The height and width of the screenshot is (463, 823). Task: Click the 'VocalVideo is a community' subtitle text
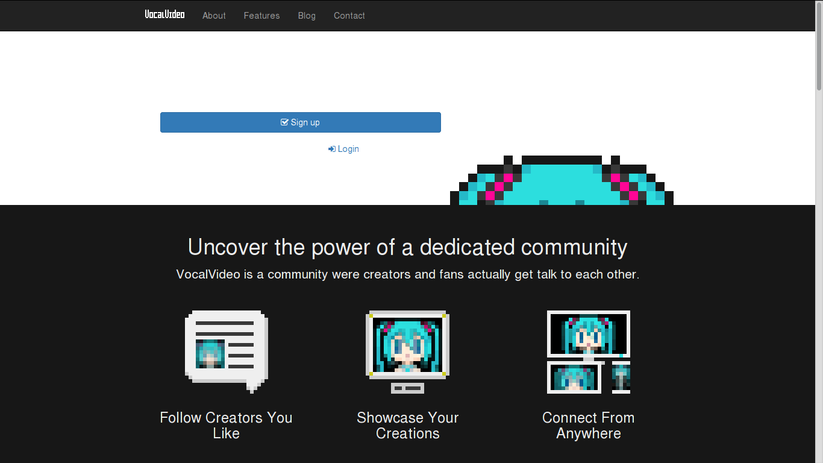pyautogui.click(x=408, y=274)
